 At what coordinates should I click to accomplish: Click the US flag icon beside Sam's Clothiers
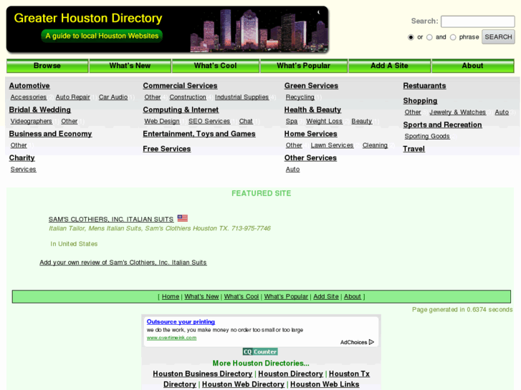(x=183, y=218)
